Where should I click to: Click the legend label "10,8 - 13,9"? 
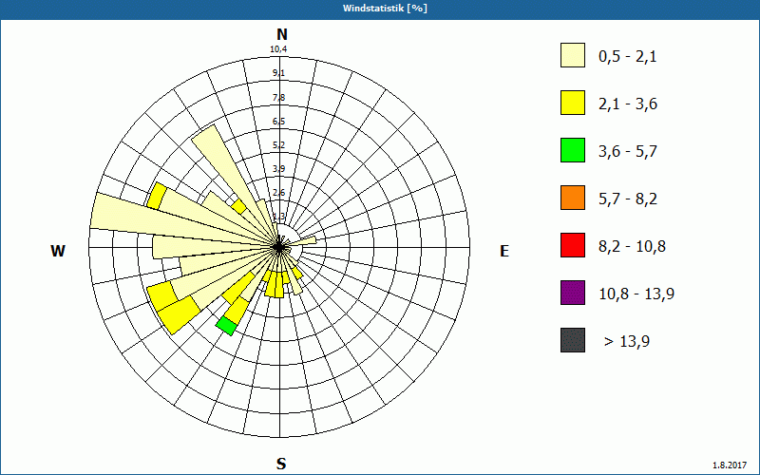coord(636,294)
